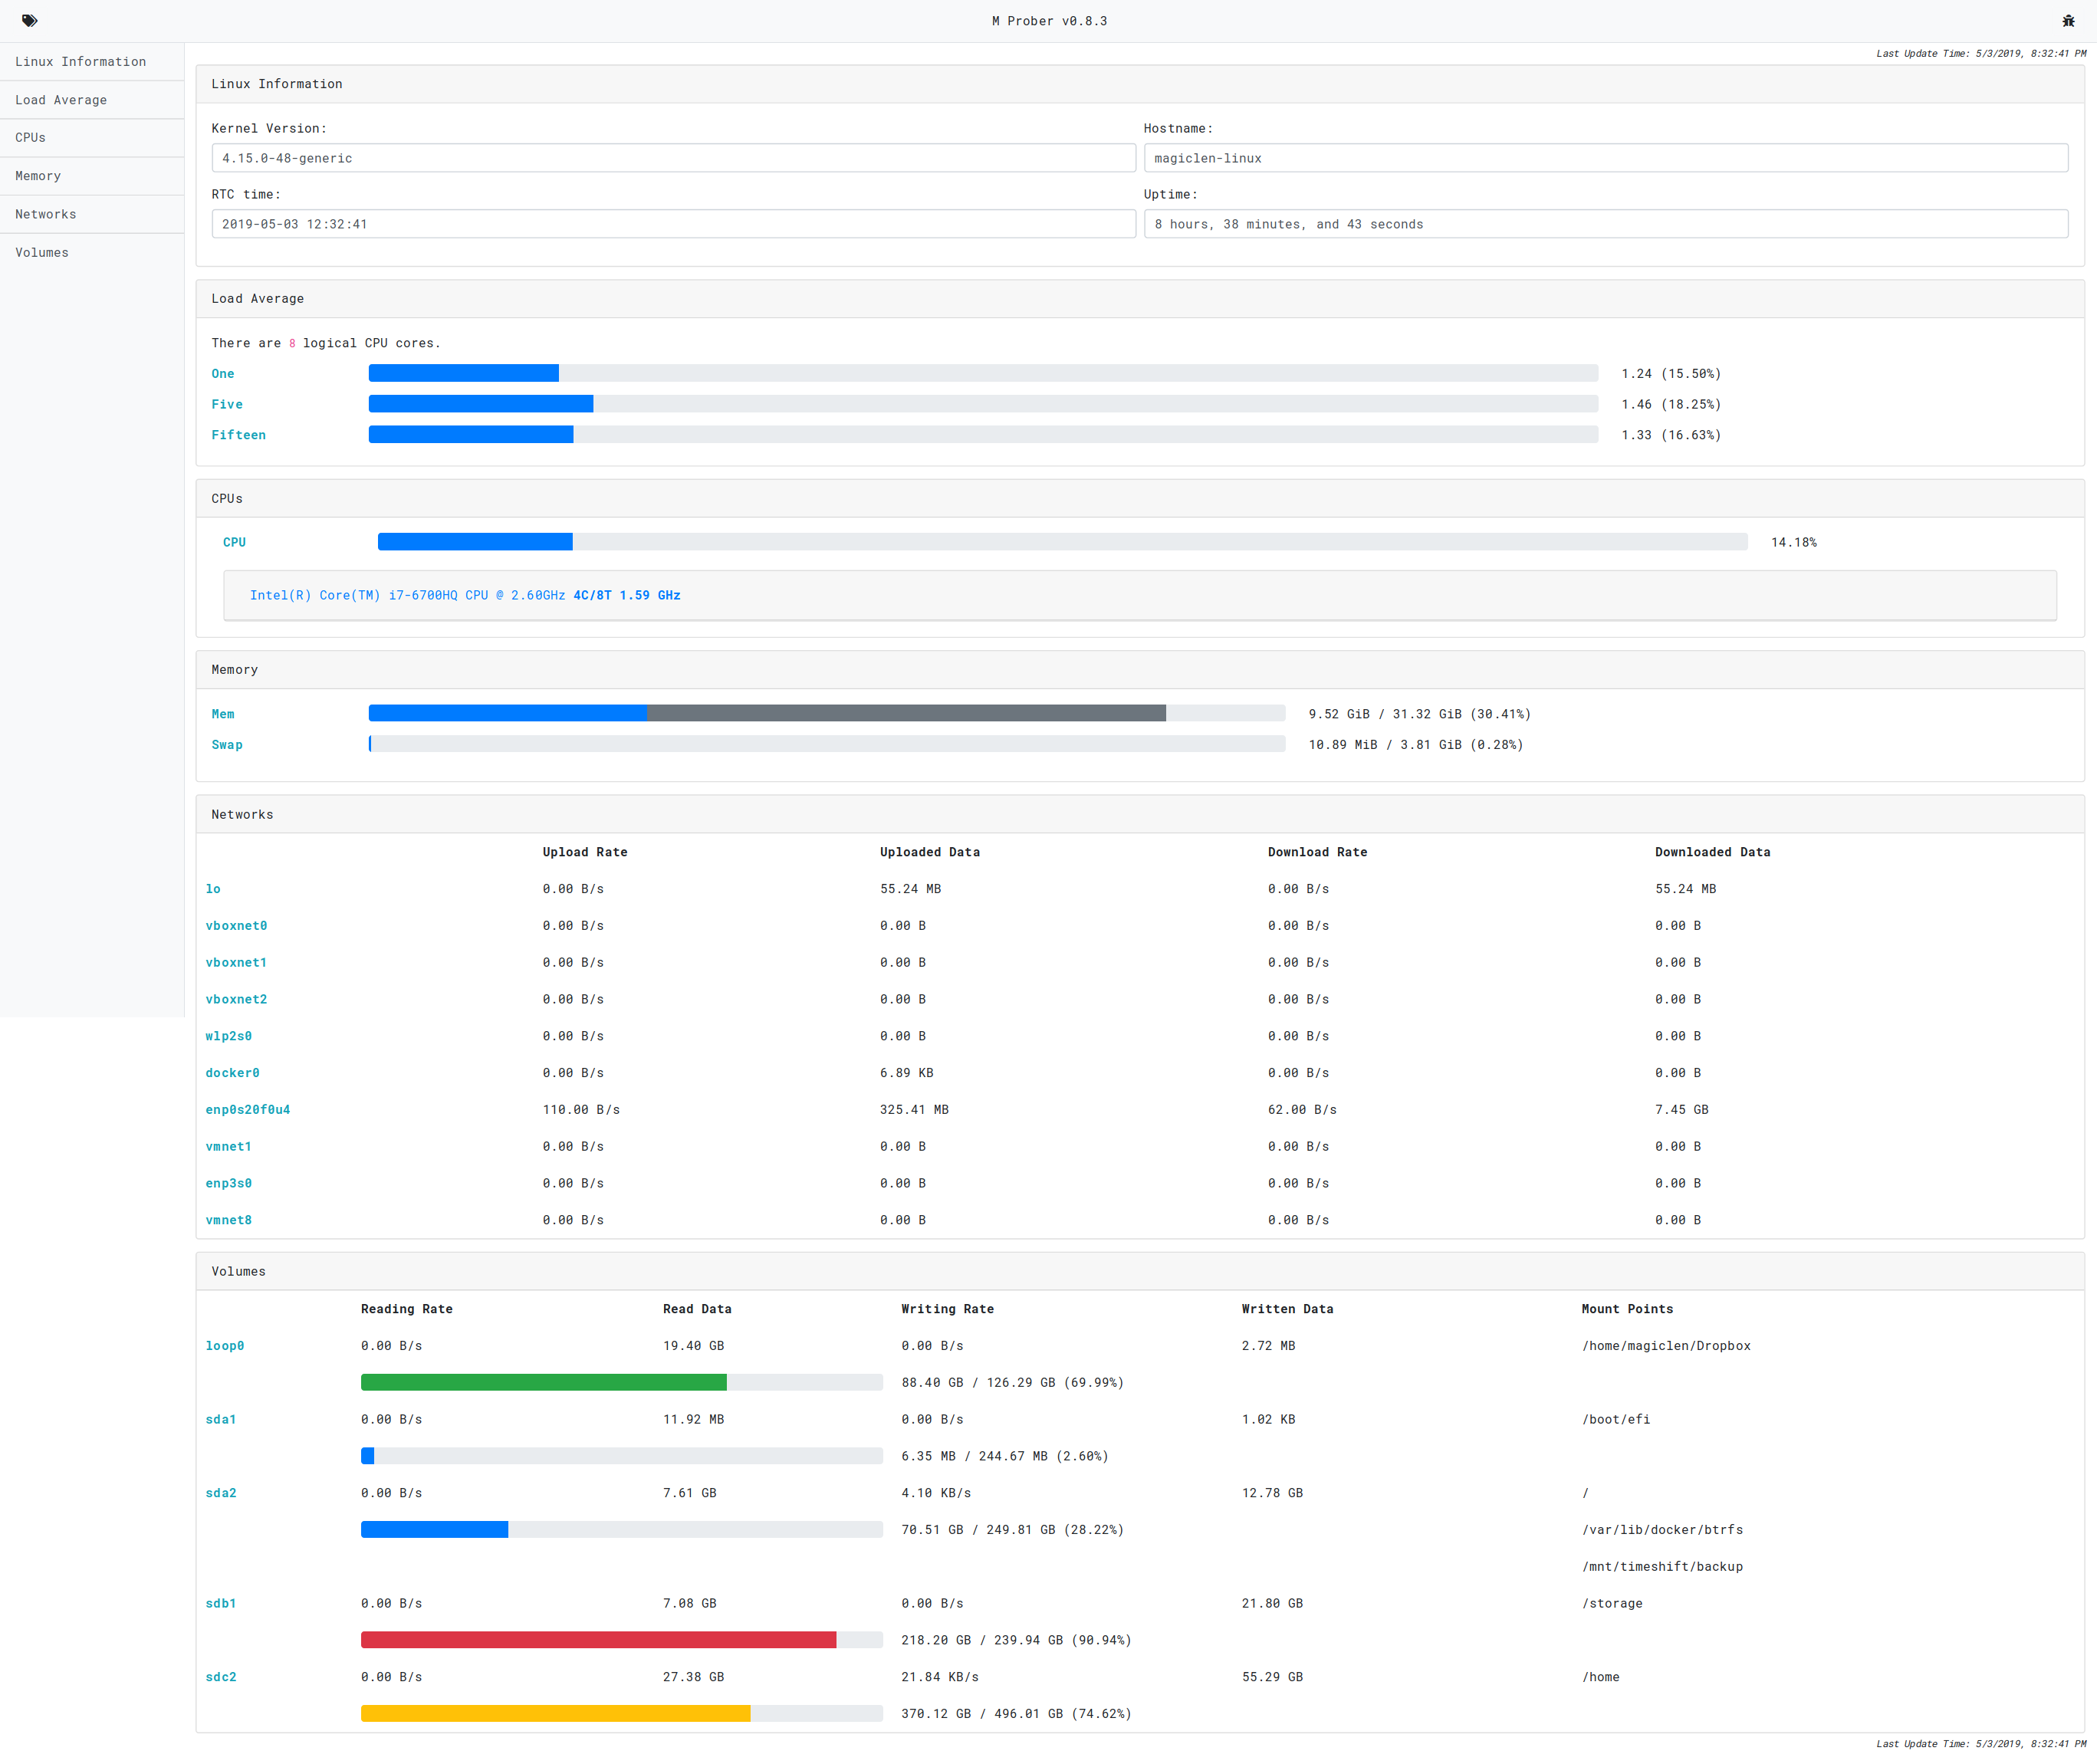Click docker0 interface name

click(232, 1073)
